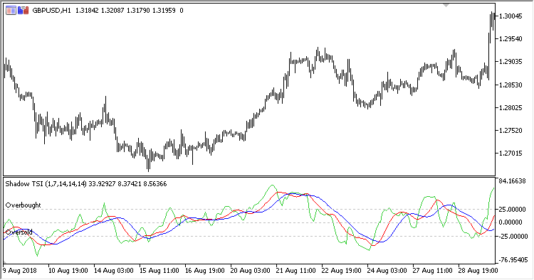The width and height of the screenshot is (534, 280).
Task: Click the 21 Aug 11:00 time label
Action: (x=296, y=271)
